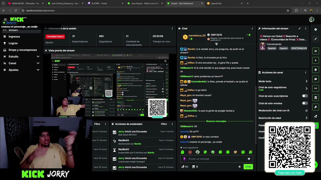Viewport: 321px width, 180px height.
Task: Click the pencil icon in right sidebar
Action: pyautogui.click(x=315, y=39)
